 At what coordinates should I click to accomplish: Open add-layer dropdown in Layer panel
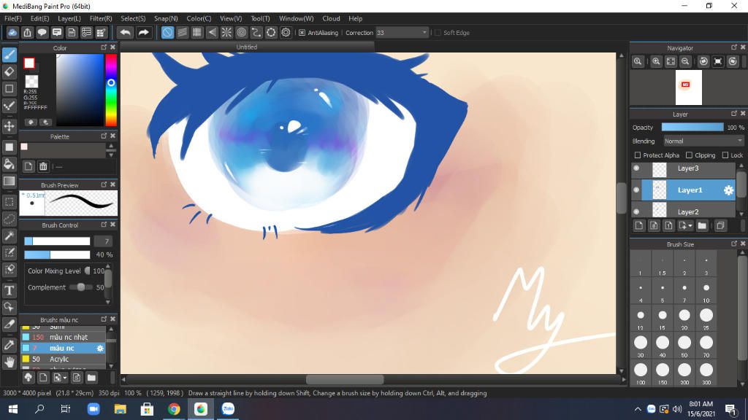click(x=690, y=226)
